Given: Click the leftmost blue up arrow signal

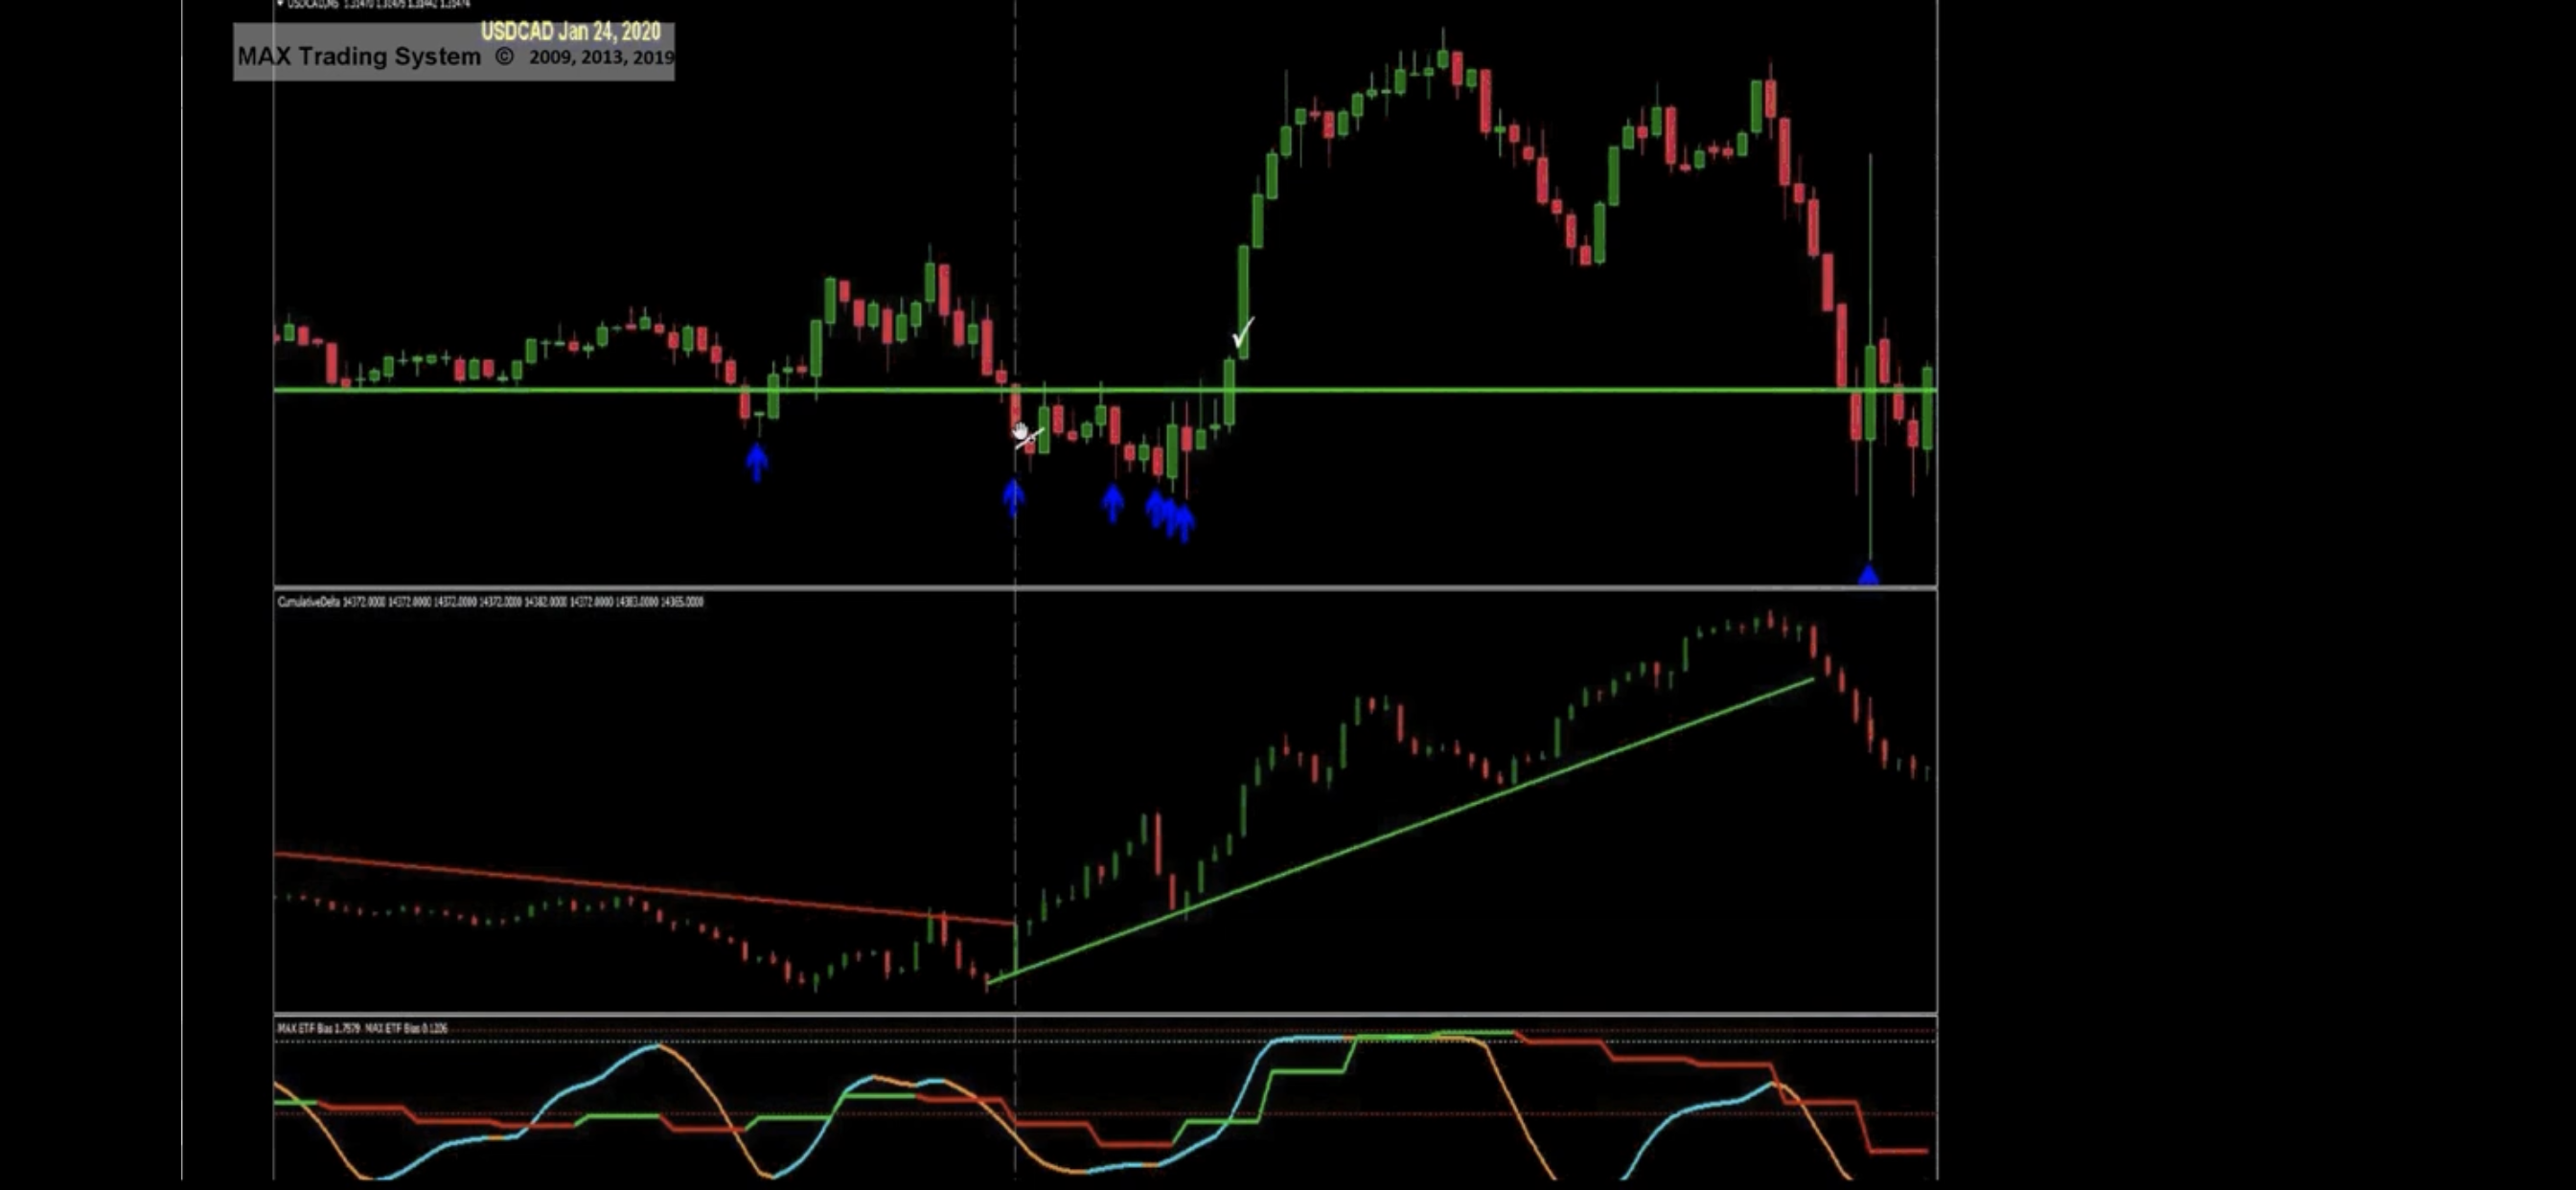Looking at the screenshot, I should pyautogui.click(x=757, y=463).
